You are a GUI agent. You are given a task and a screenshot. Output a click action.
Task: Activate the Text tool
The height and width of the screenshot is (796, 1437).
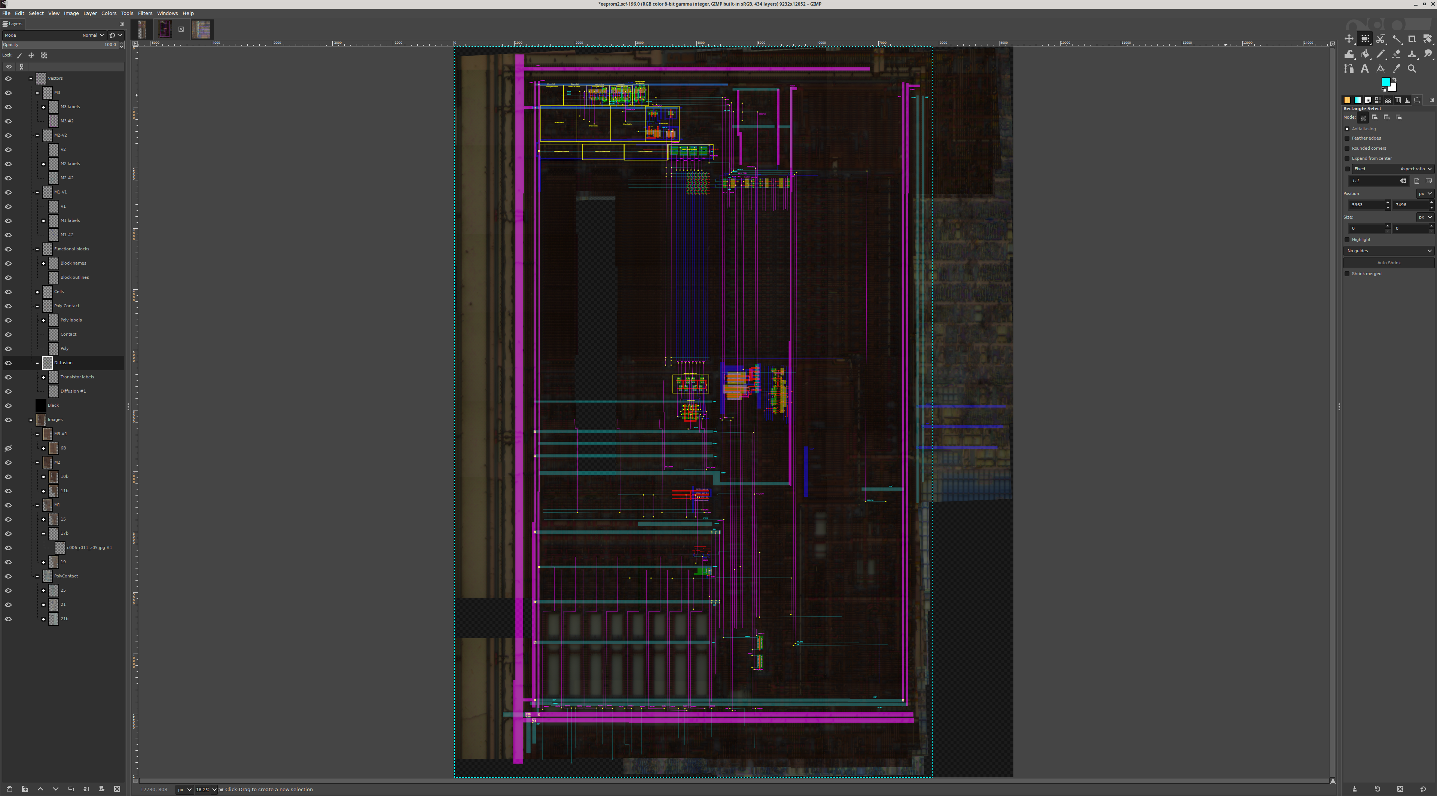(x=1364, y=68)
